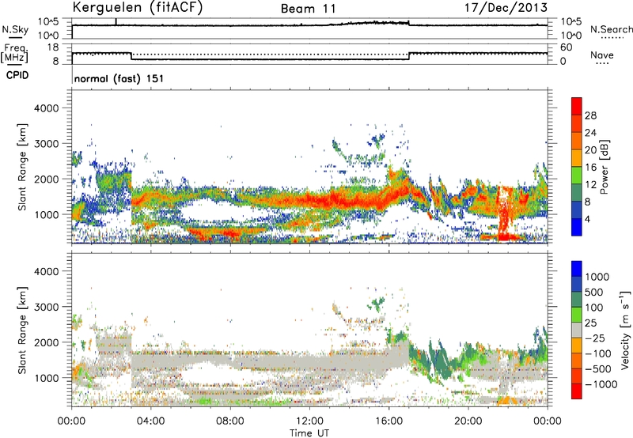Click the 3000 tick on velocity panel
The width and height of the screenshot is (633, 438).
click(x=46, y=307)
